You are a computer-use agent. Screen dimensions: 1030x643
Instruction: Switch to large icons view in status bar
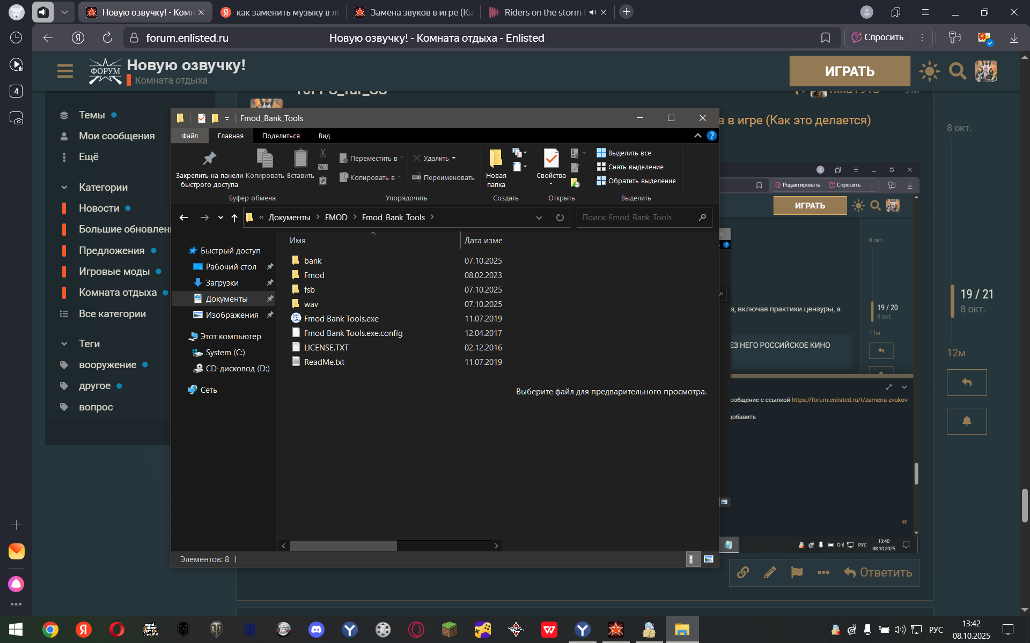coord(709,559)
